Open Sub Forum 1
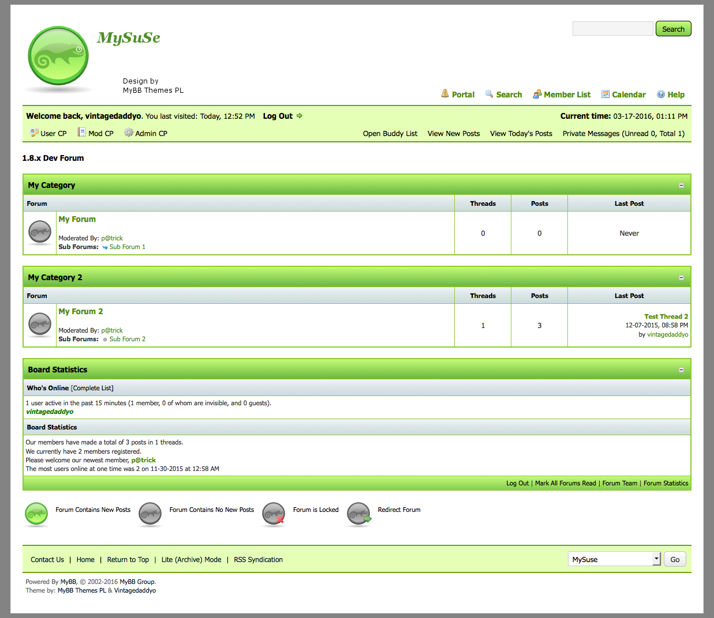 (127, 247)
